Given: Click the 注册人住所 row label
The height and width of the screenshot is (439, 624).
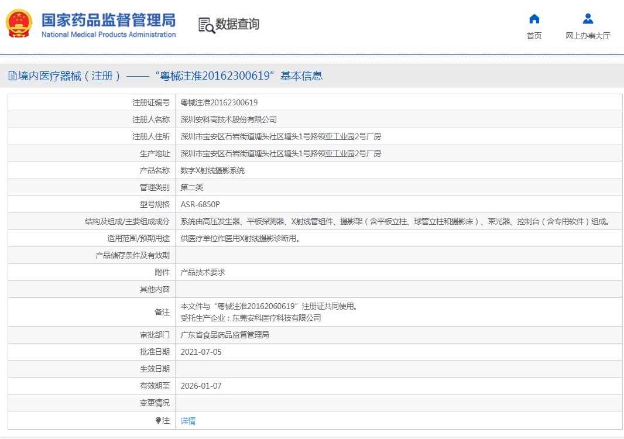Looking at the screenshot, I should click(x=151, y=136).
